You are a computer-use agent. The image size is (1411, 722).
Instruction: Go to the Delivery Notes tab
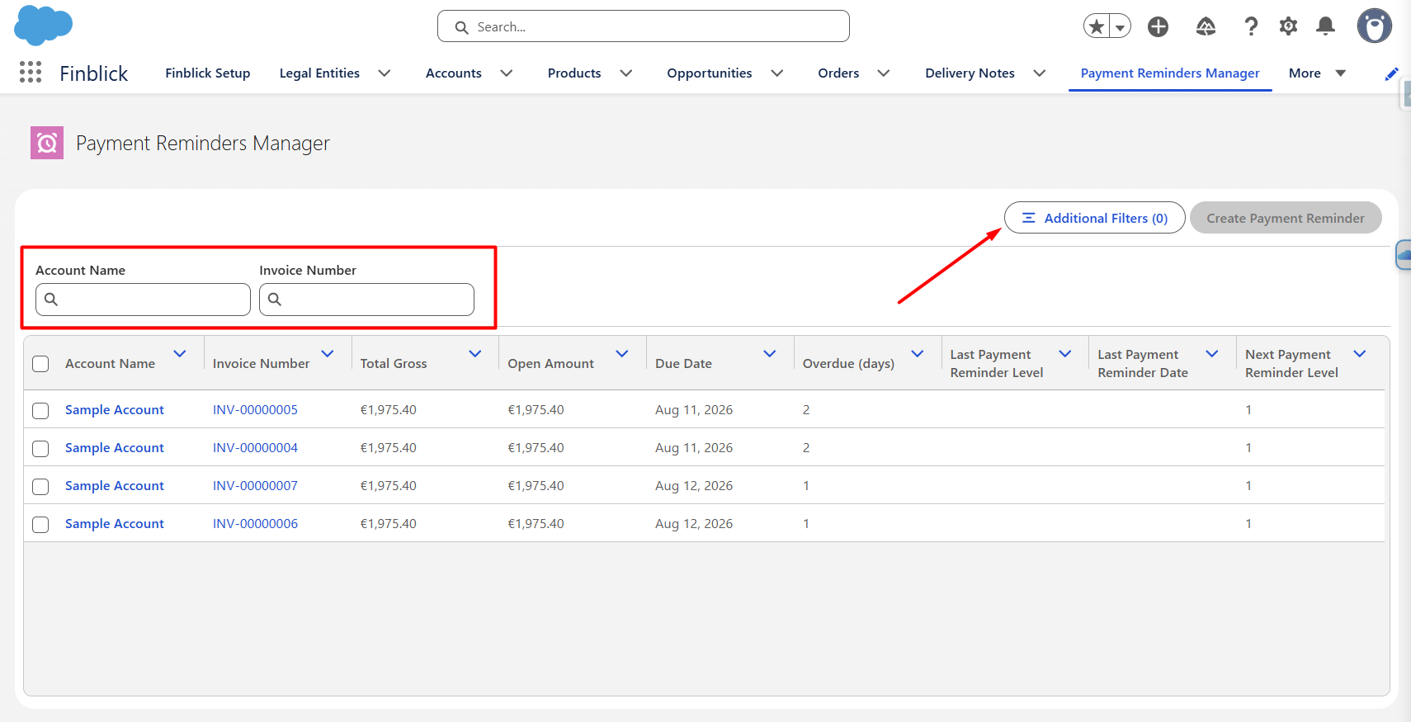(x=970, y=73)
